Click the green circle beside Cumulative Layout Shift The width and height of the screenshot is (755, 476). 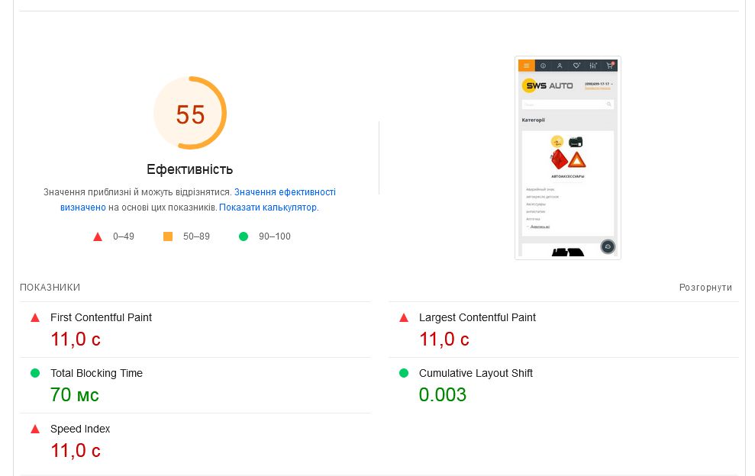pyautogui.click(x=404, y=373)
